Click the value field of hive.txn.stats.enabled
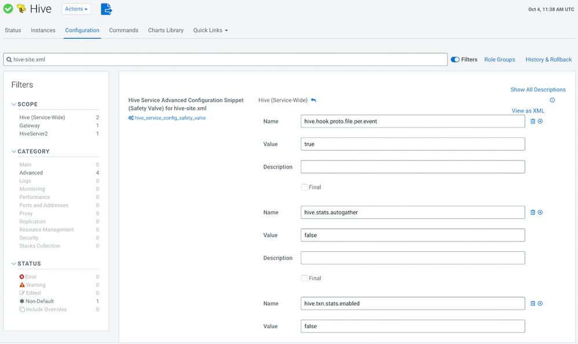The height and width of the screenshot is (344, 578). [x=412, y=326]
